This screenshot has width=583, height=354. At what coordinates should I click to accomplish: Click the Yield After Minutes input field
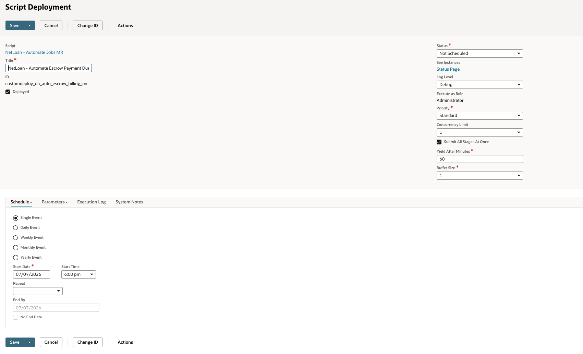tap(479, 159)
